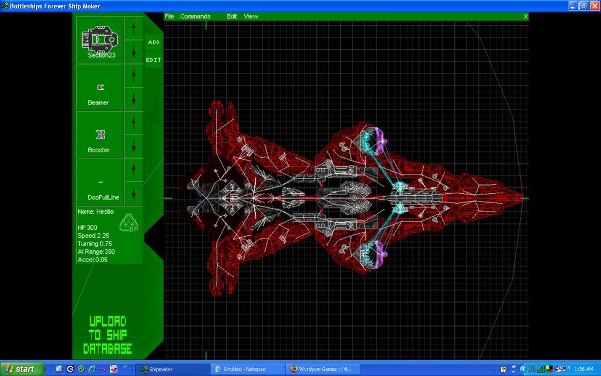
Task: Click the up arrow beside Booster
Action: pyautogui.click(x=134, y=123)
